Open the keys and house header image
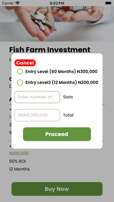This screenshot has height=202, width=114. (x=57, y=24)
